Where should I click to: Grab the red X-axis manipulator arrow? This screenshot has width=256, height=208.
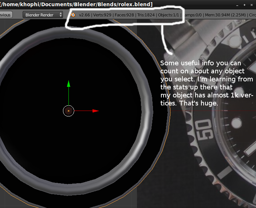point(95,111)
